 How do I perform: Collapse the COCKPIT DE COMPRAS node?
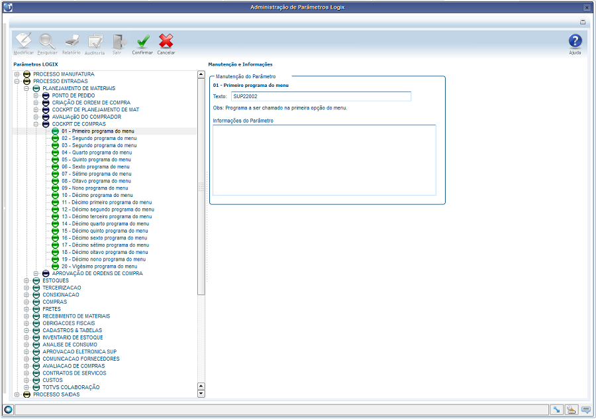36,124
